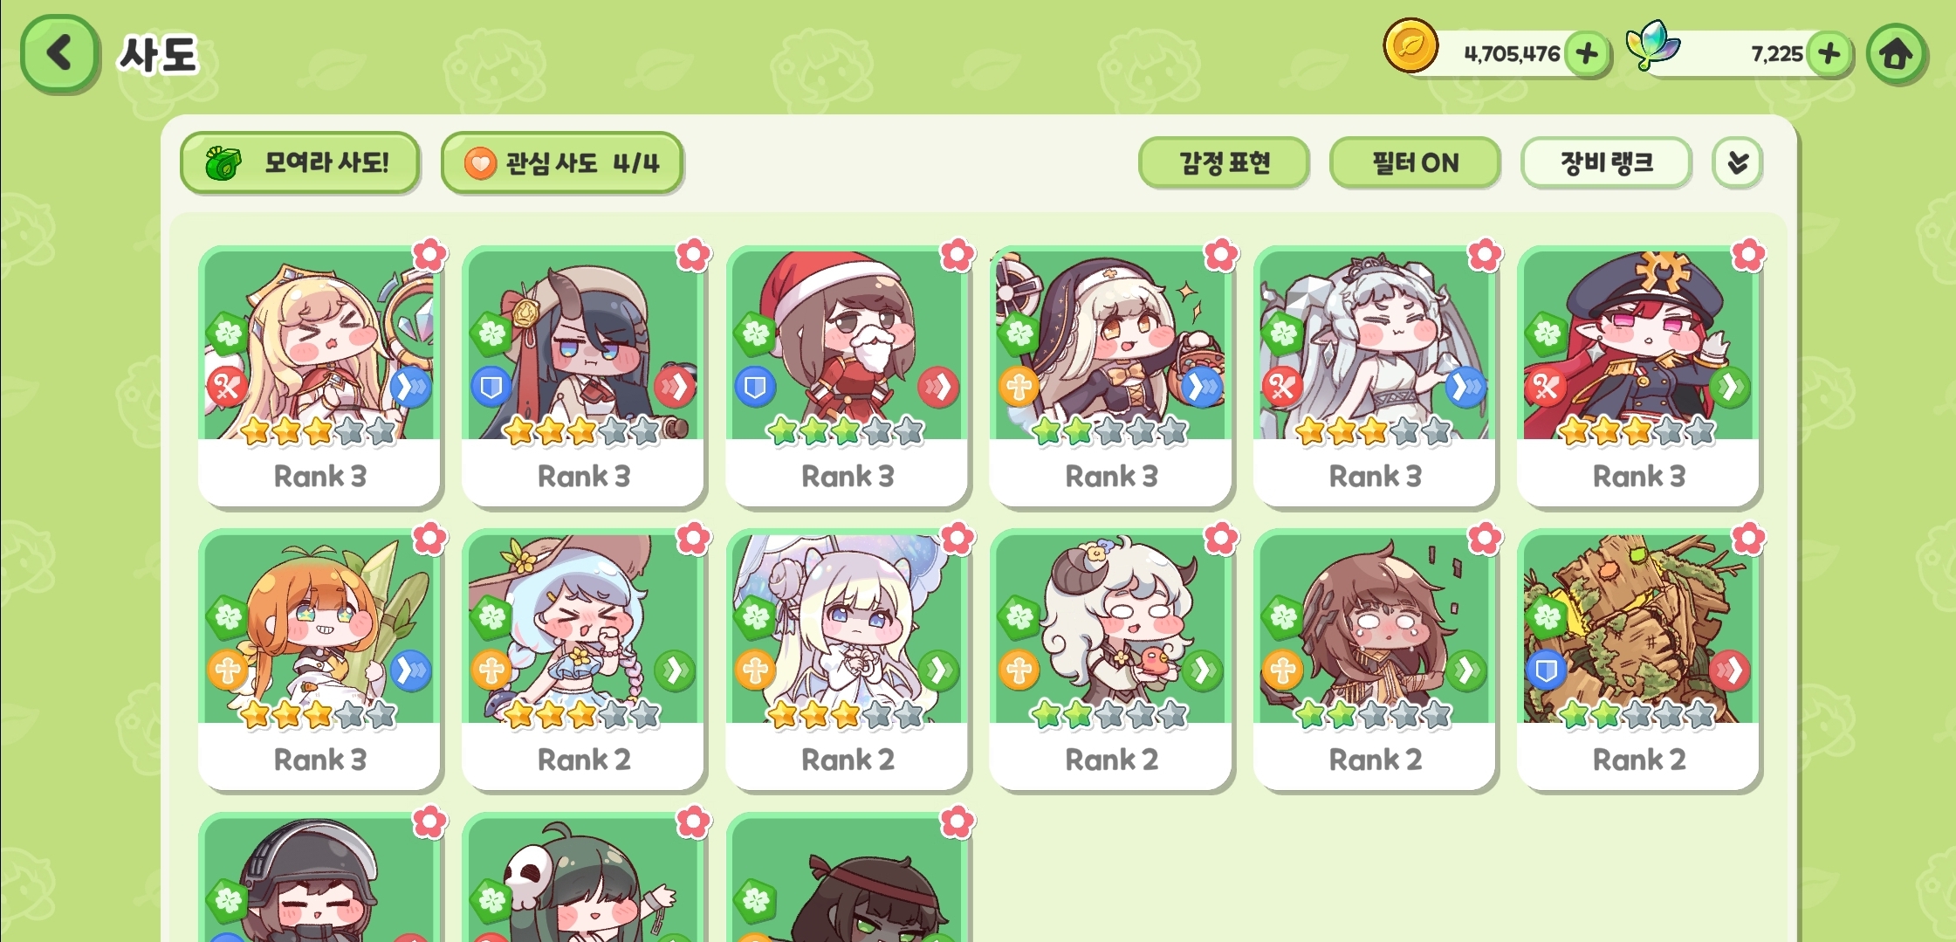Go back with the left arrow button
The width and height of the screenshot is (1956, 942).
point(59,53)
